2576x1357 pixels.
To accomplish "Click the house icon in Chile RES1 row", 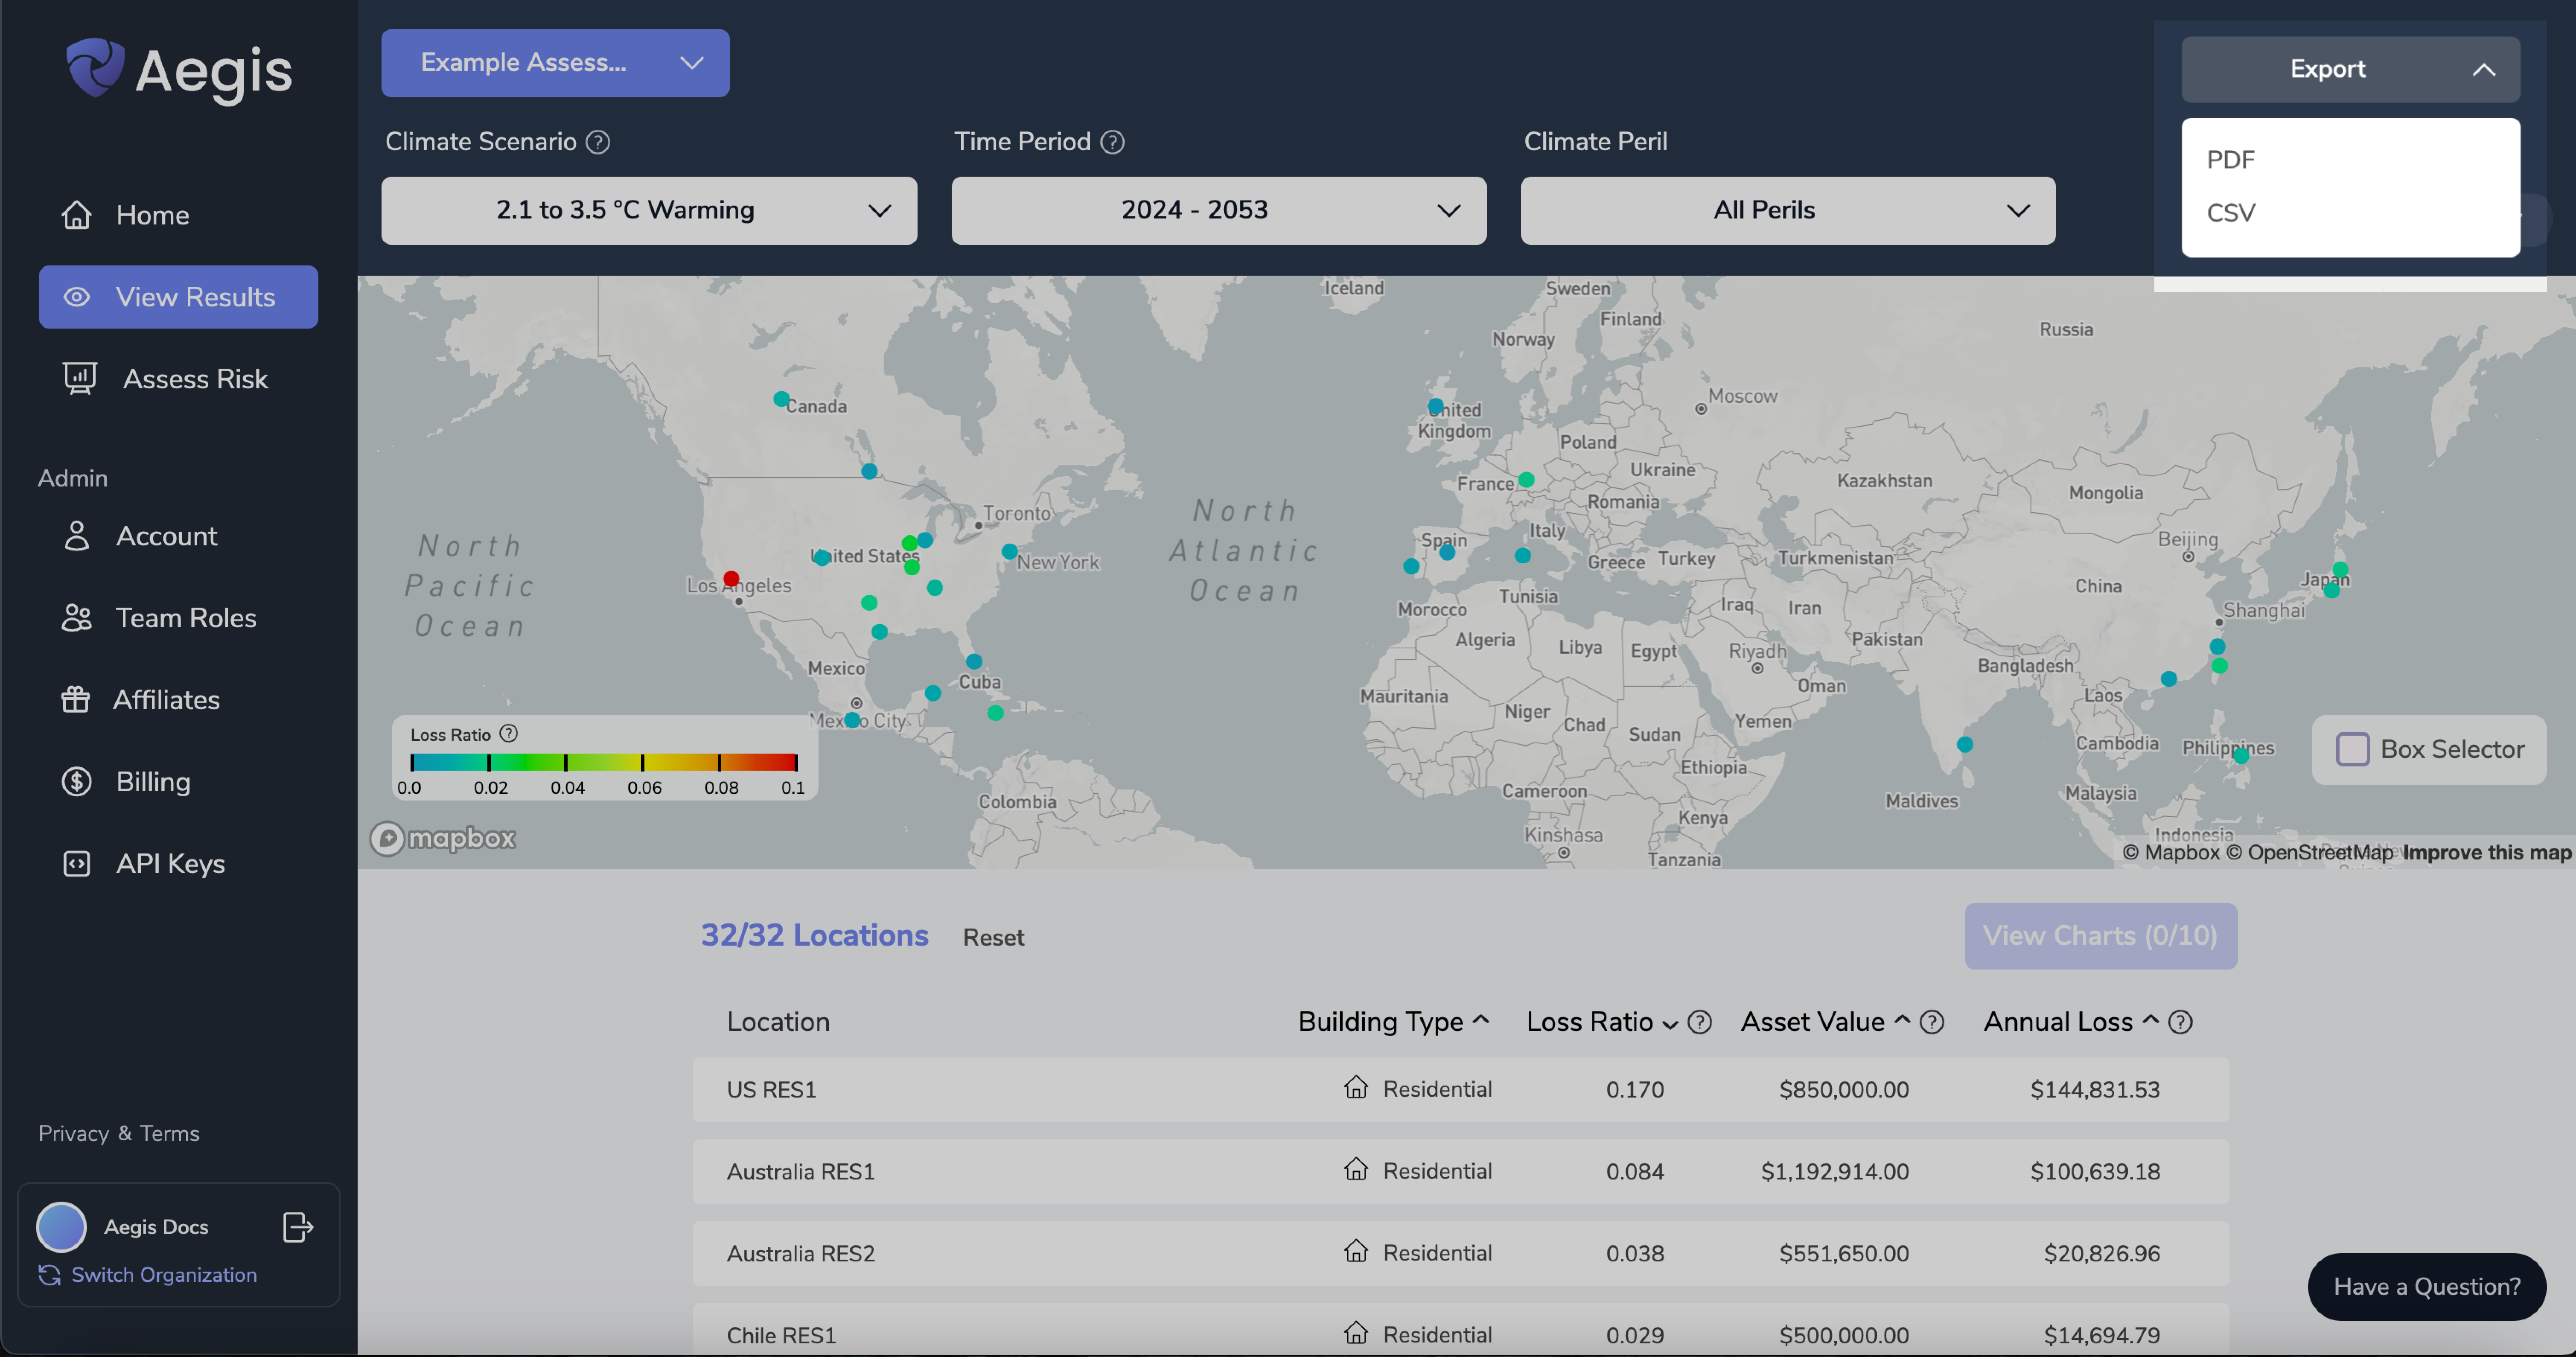I will pyautogui.click(x=1356, y=1334).
